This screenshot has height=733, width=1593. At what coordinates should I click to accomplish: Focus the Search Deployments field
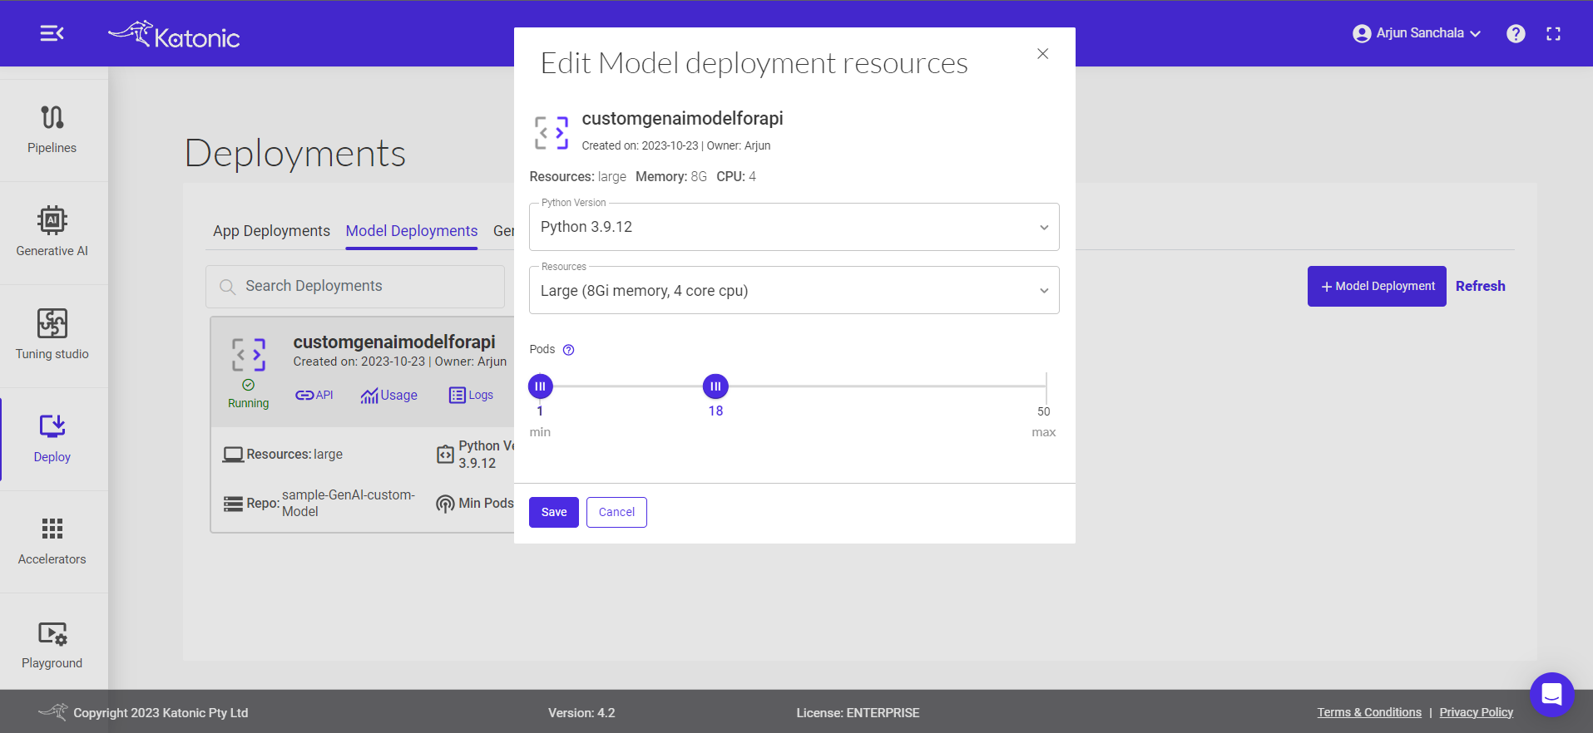pyautogui.click(x=355, y=287)
